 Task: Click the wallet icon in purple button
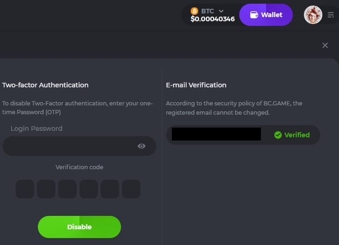pos(254,15)
